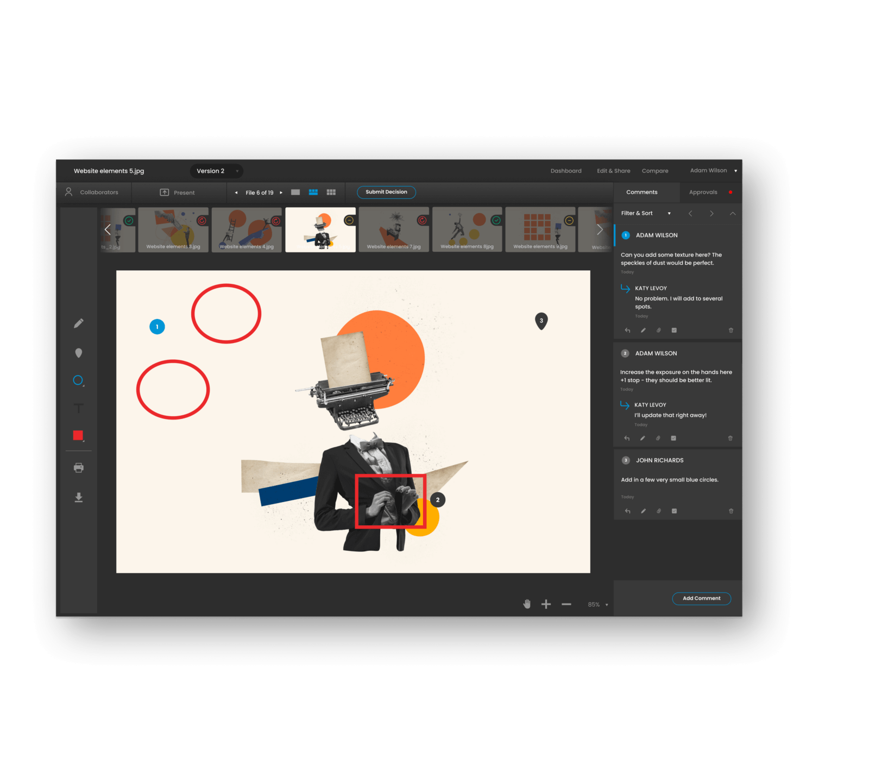Attach a file to Katy Levoy's first reply
The height and width of the screenshot is (763, 869).
[x=659, y=330]
